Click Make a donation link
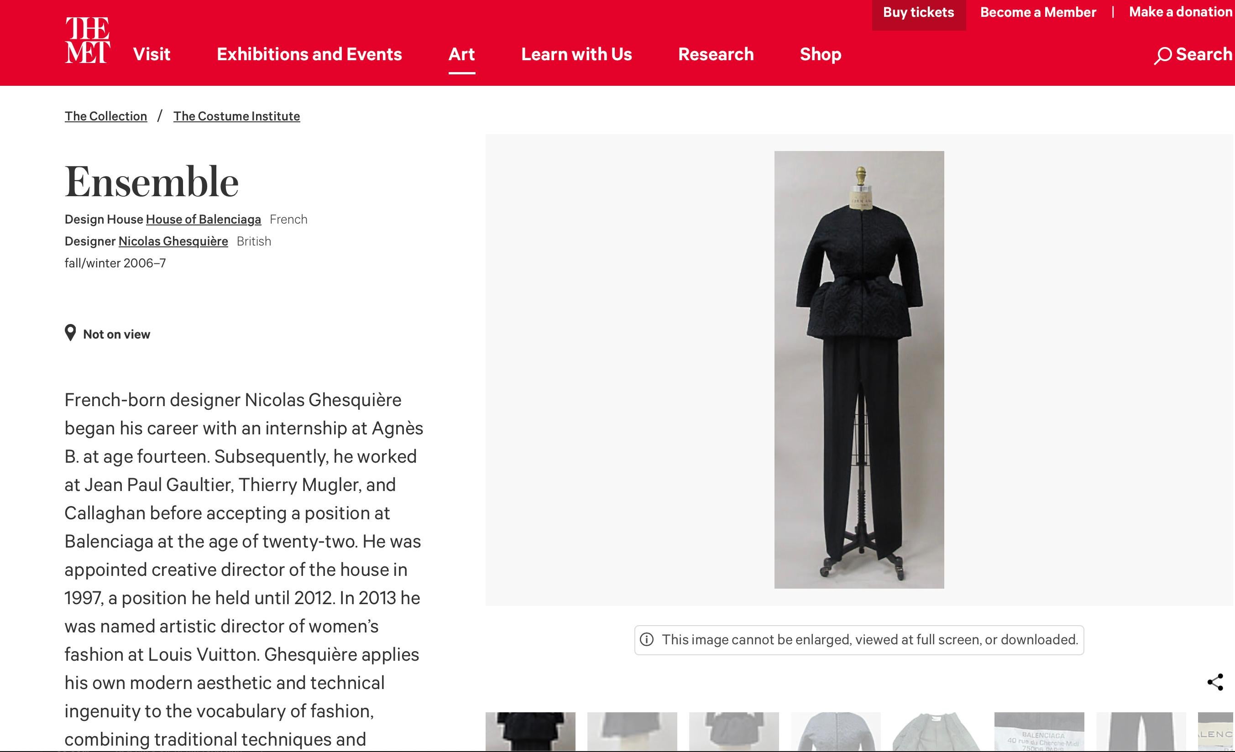1235x752 pixels. [x=1181, y=12]
